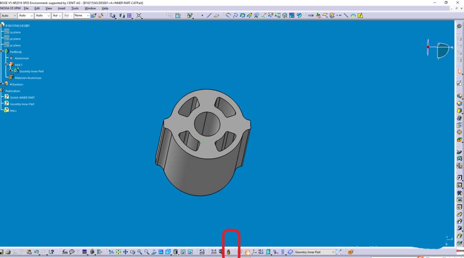Click the Measure Inertia weight icon

point(228,252)
